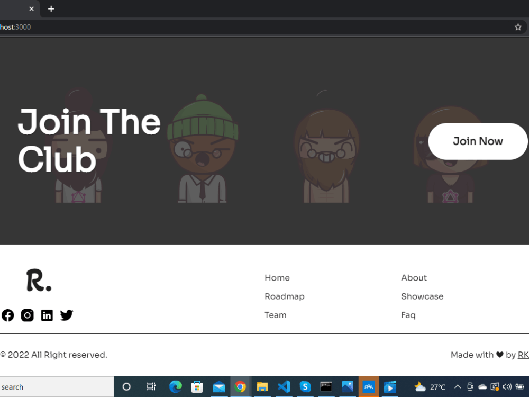Launch VS Code from the taskbar
529x397 pixels.
point(284,387)
